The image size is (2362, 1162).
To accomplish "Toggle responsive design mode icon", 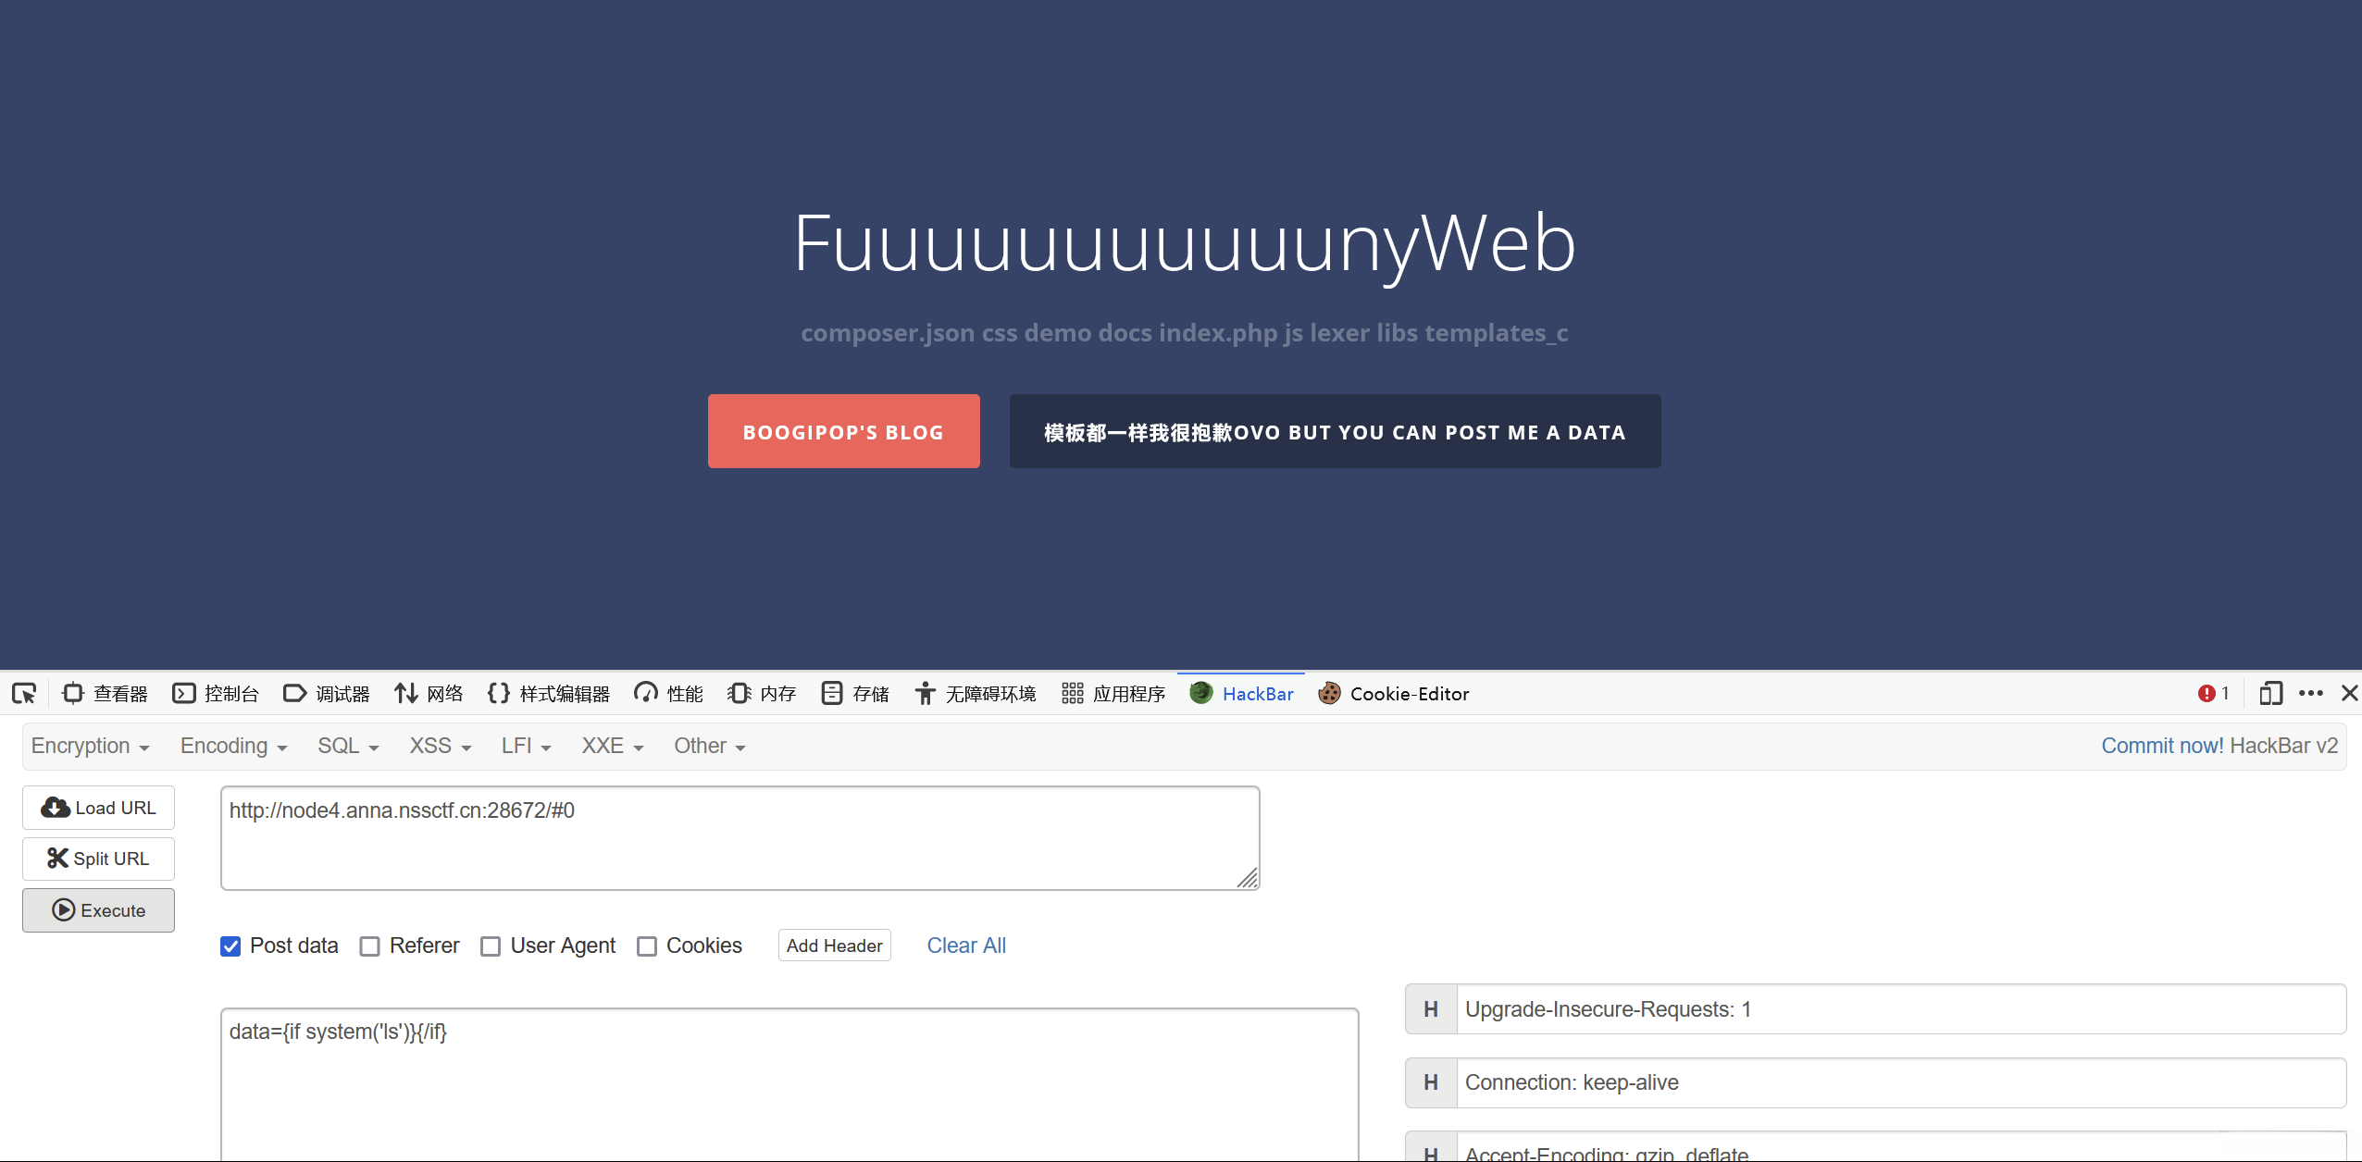I will [2269, 693].
